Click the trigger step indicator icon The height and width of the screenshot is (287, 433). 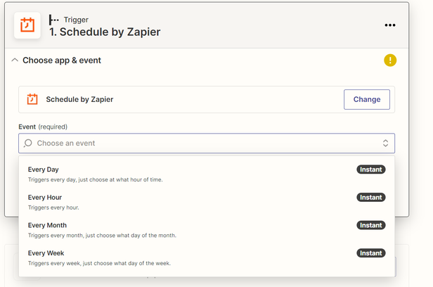point(54,19)
